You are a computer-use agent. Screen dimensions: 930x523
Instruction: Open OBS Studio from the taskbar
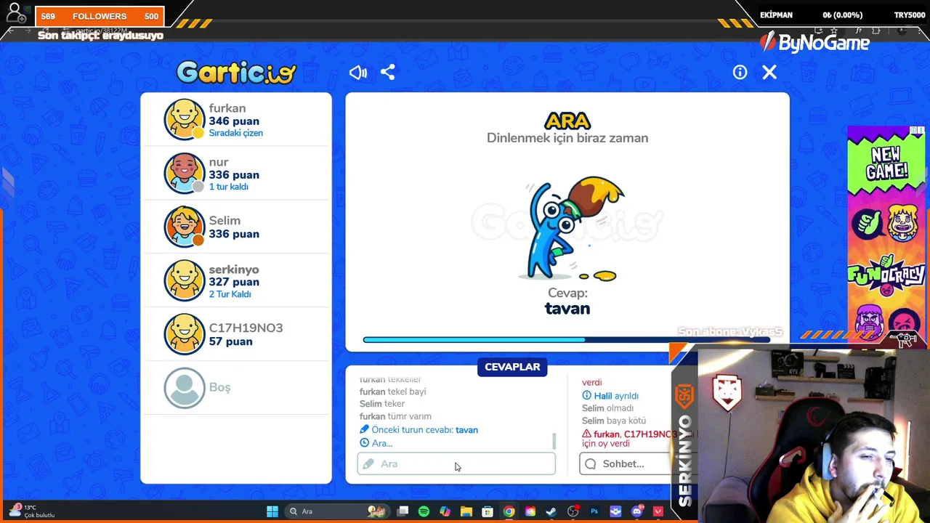click(x=573, y=511)
